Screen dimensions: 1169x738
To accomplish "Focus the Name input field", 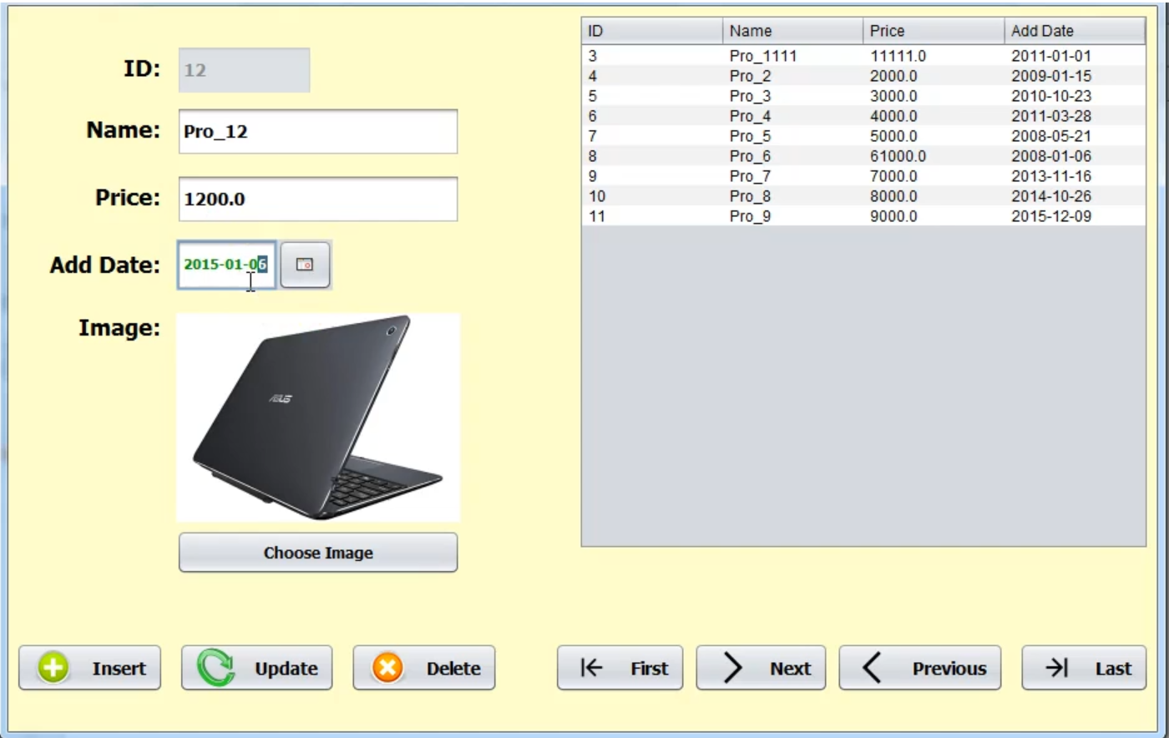I will [318, 131].
